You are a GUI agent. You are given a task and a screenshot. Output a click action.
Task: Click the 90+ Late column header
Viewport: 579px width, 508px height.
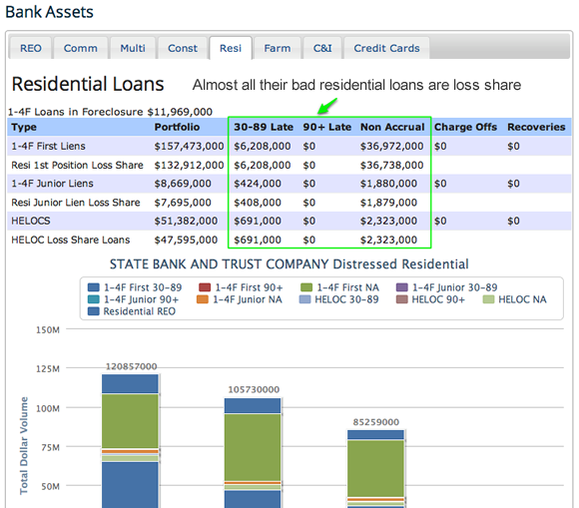tap(327, 127)
